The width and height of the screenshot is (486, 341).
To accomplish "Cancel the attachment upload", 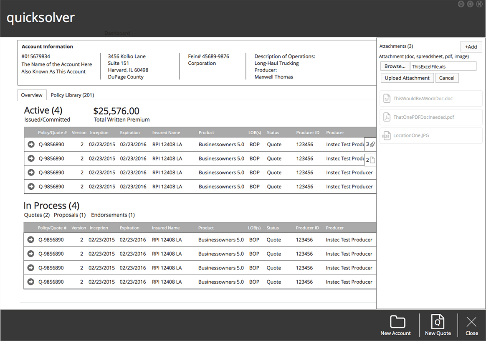I will point(446,78).
